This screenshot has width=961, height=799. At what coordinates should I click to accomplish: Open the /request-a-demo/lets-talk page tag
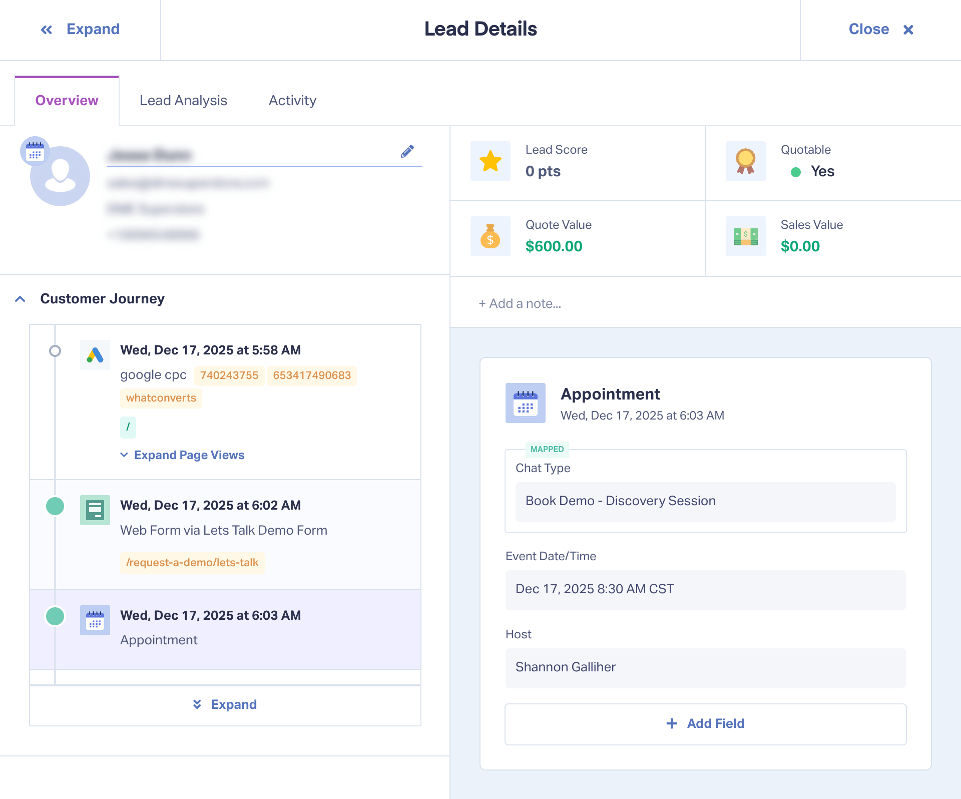[x=192, y=563]
